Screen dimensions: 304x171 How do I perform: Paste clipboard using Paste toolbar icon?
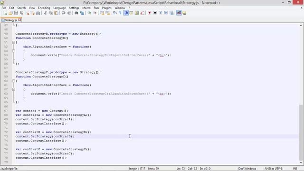tap(56, 13)
